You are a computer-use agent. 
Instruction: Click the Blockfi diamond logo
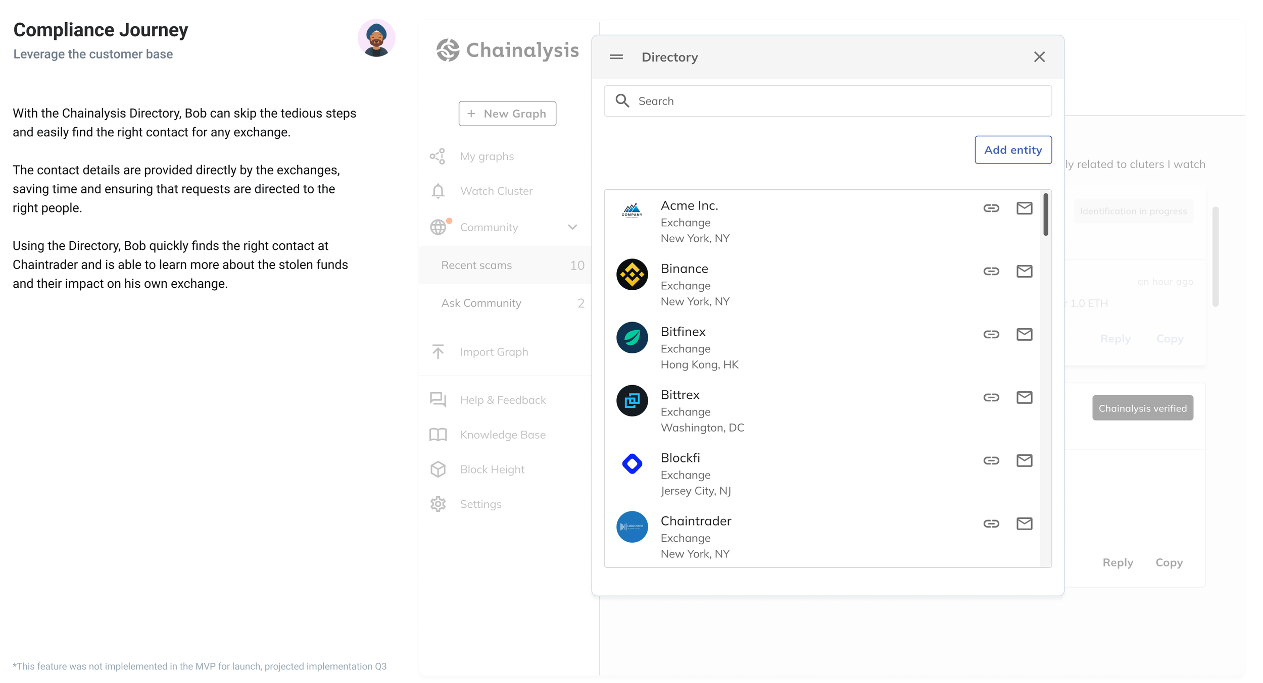coord(631,464)
